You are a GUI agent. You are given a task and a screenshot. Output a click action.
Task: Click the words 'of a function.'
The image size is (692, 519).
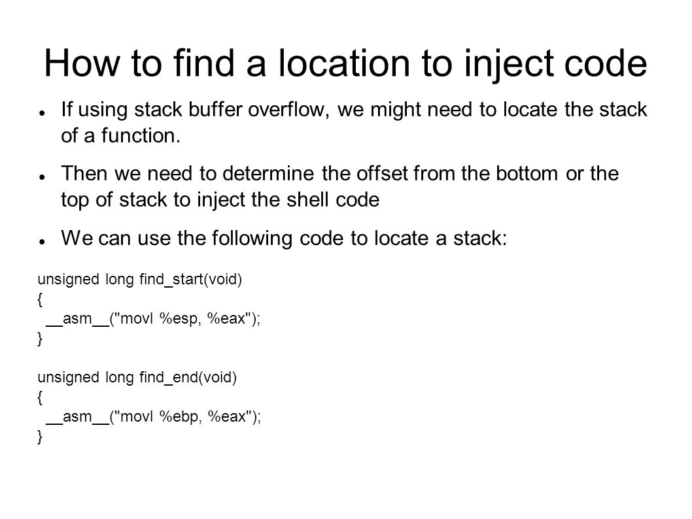(x=121, y=135)
